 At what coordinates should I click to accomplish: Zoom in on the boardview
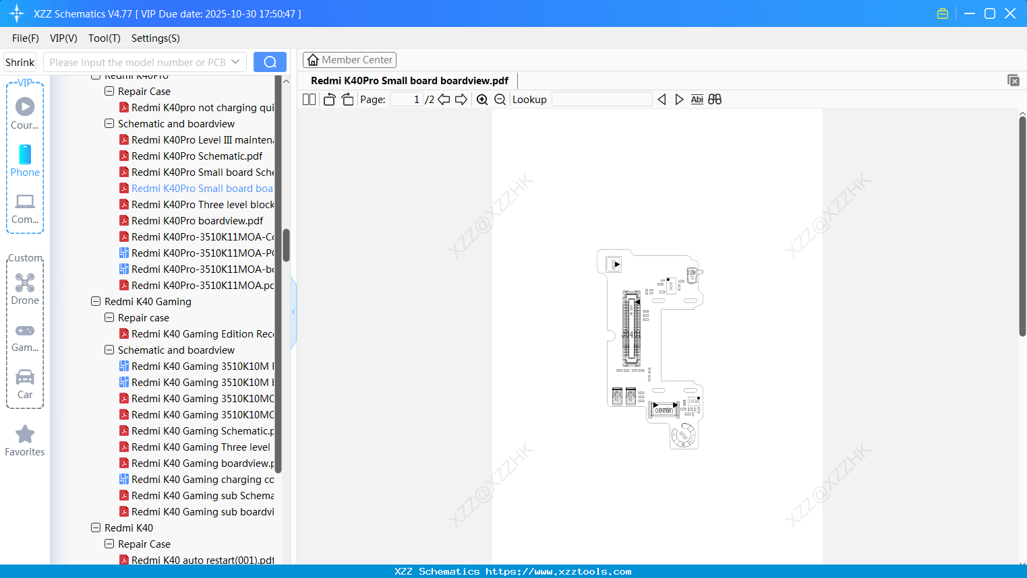coord(482,100)
